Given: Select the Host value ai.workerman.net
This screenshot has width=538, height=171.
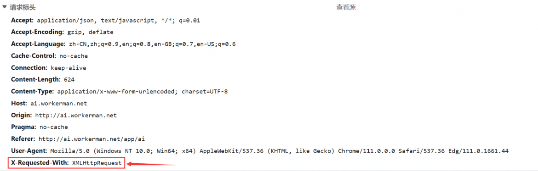Looking at the screenshot, I should tap(59, 103).
